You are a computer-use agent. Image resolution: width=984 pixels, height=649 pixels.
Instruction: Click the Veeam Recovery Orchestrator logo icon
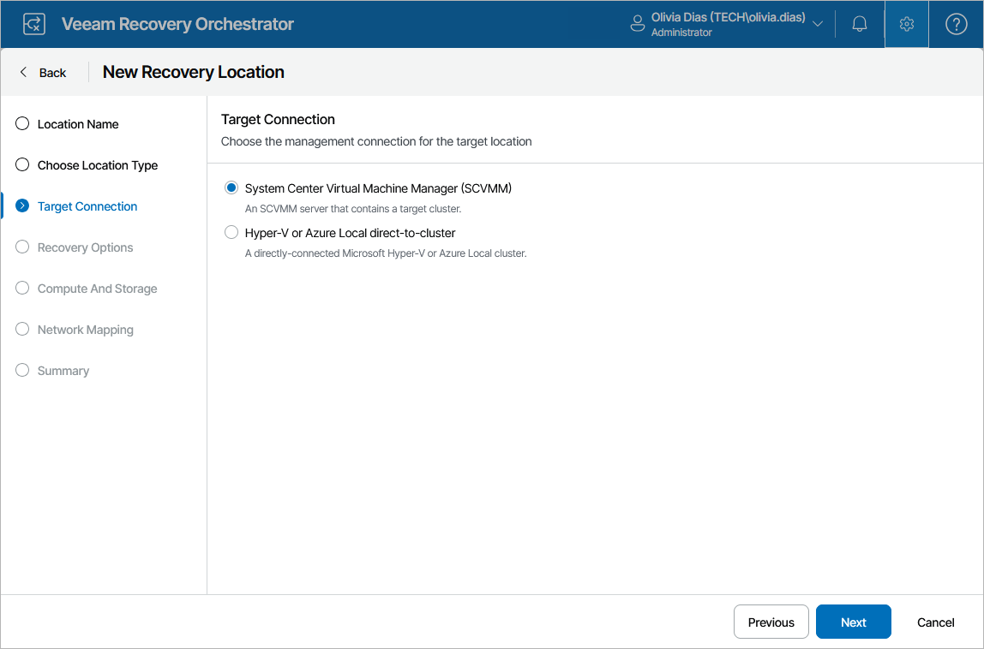[34, 24]
